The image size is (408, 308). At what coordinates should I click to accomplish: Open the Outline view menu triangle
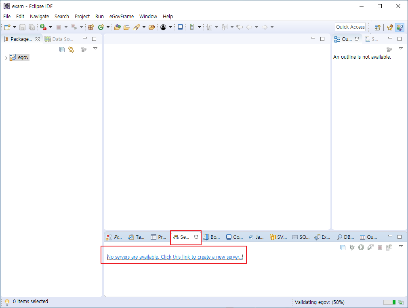(x=401, y=49)
